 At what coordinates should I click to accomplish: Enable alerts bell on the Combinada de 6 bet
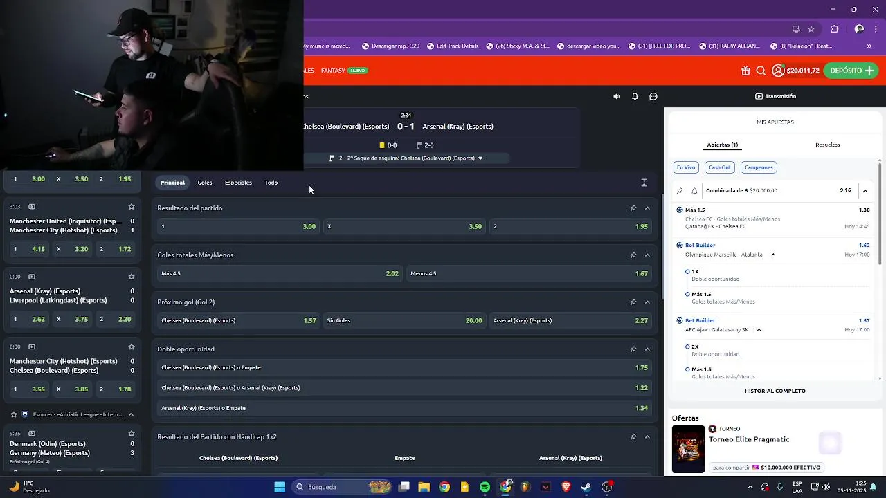pos(694,190)
